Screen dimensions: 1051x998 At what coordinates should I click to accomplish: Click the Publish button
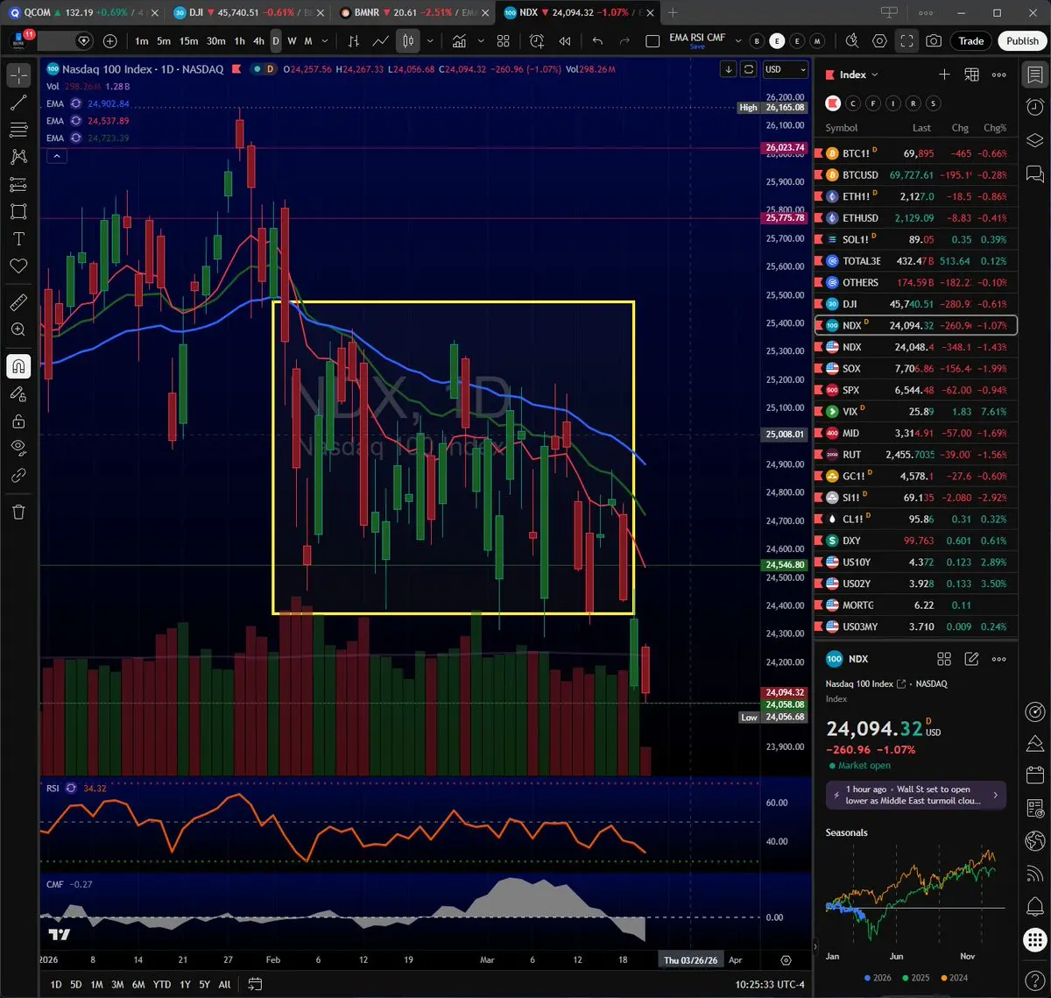click(x=1022, y=41)
